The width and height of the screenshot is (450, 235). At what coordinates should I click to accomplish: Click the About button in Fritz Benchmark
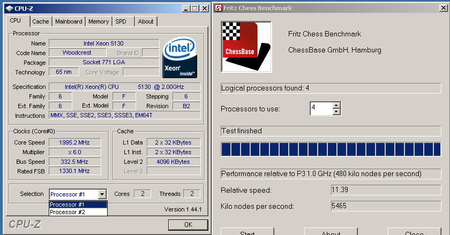coord(331,232)
